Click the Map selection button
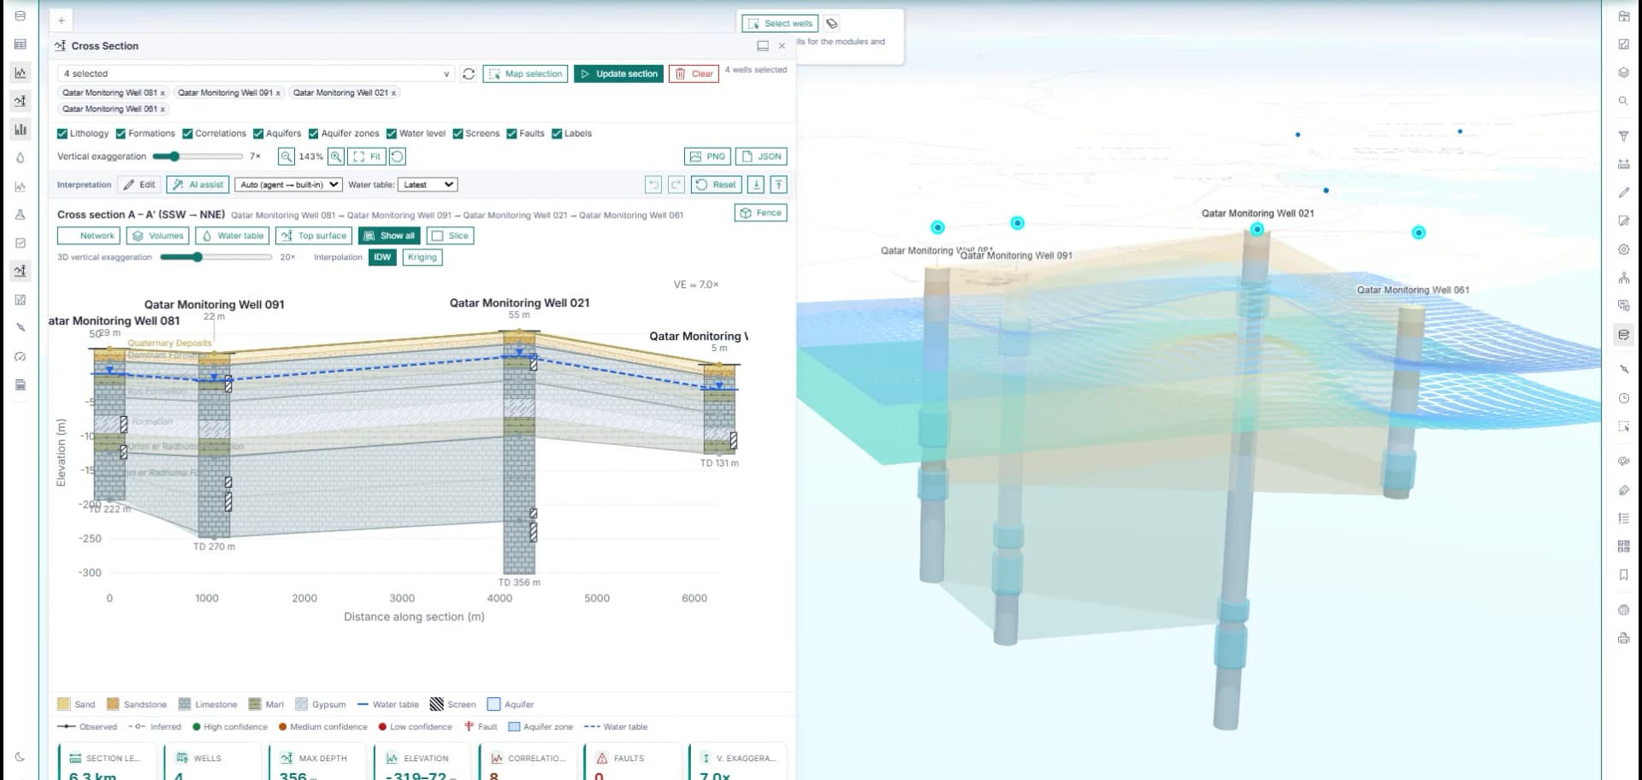 pyautogui.click(x=525, y=73)
